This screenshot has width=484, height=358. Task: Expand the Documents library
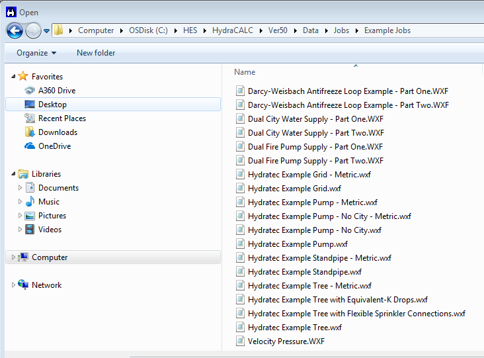coord(20,187)
